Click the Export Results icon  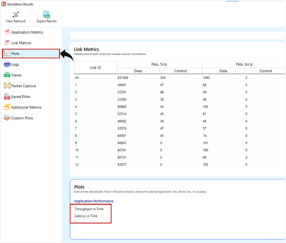[46, 15]
